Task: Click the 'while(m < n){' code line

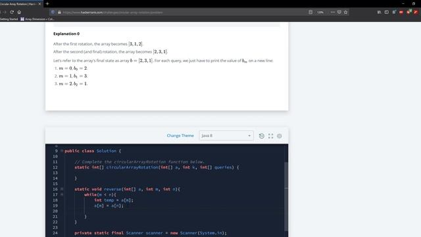Action: click(100, 195)
